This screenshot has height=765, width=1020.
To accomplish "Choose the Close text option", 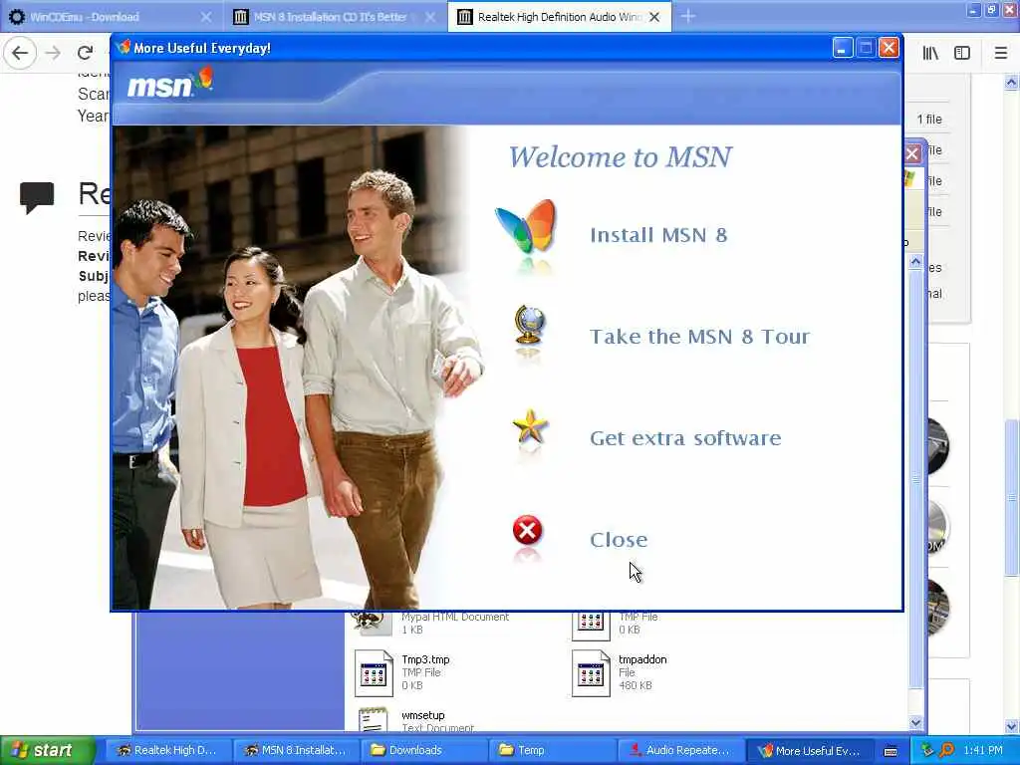I will (619, 539).
